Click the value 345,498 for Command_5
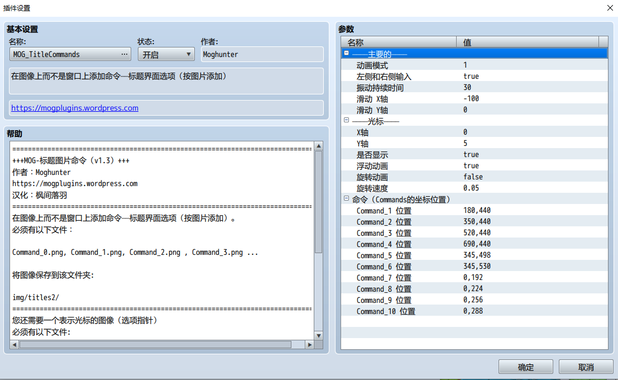This screenshot has width=618, height=380. pyautogui.click(x=477, y=255)
